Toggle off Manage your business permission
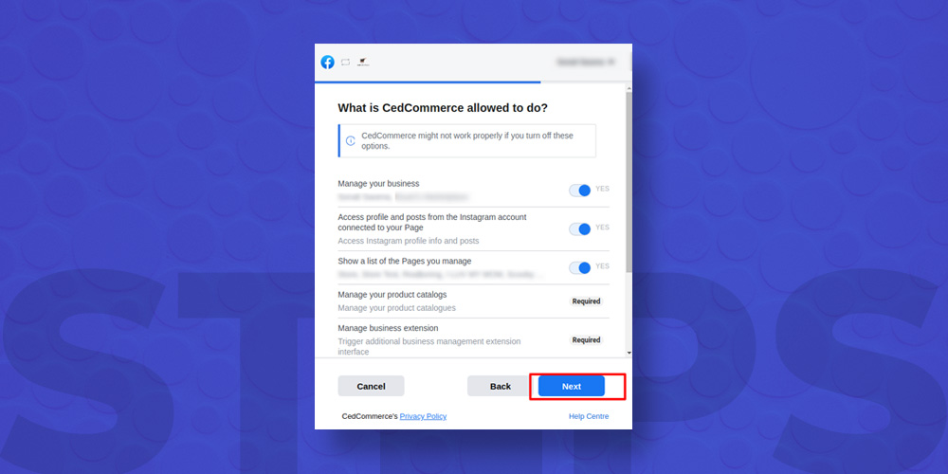The image size is (948, 474). (580, 191)
